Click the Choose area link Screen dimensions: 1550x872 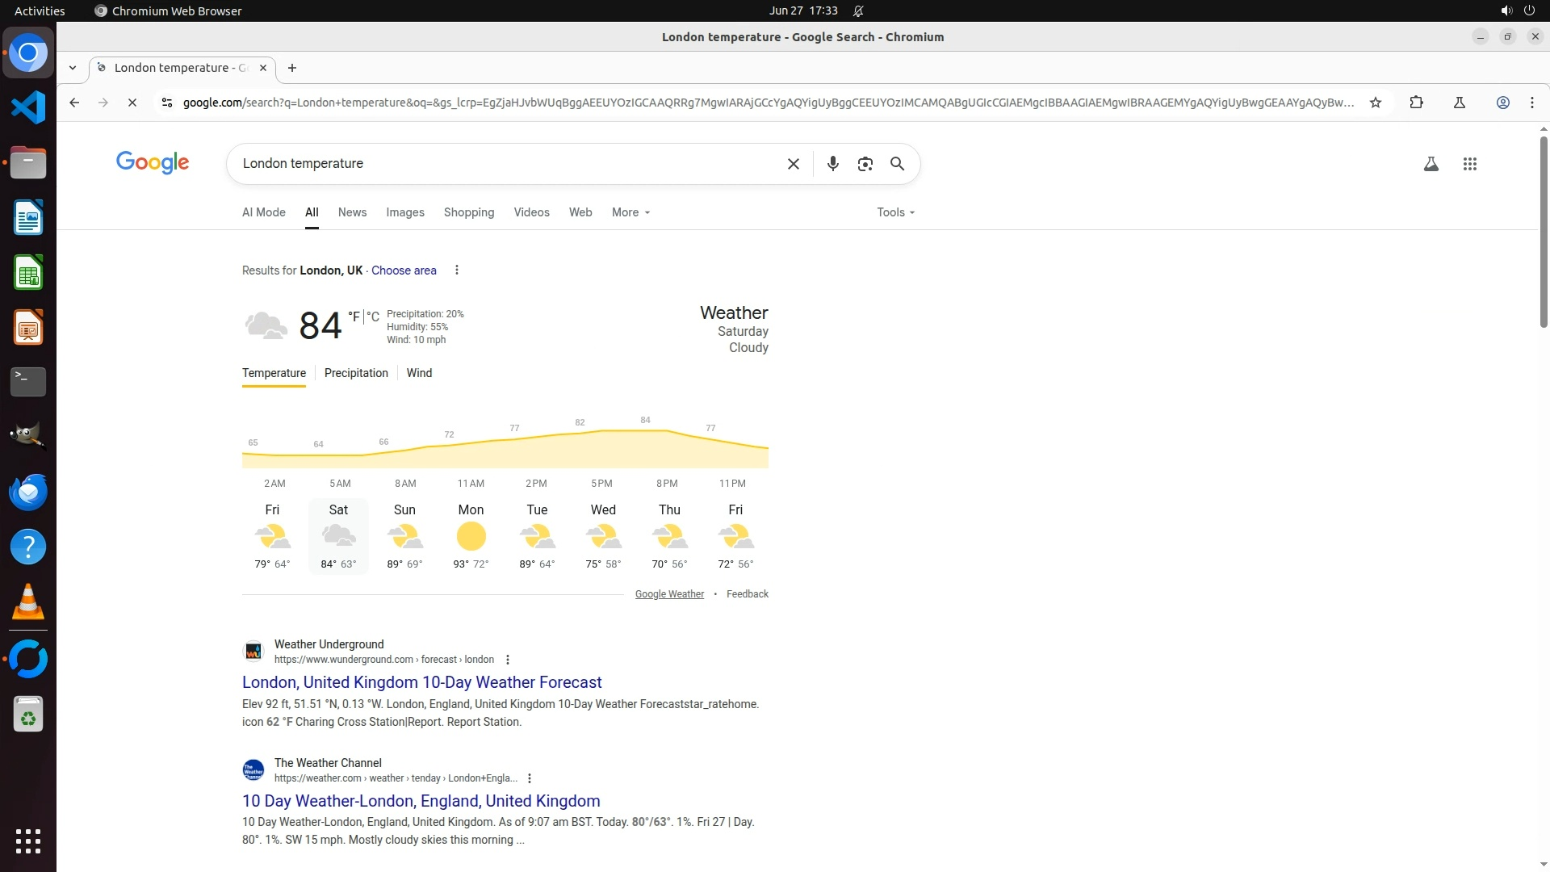click(404, 270)
